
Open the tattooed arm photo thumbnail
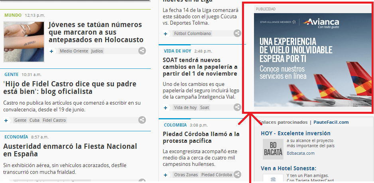(x=24, y=42)
